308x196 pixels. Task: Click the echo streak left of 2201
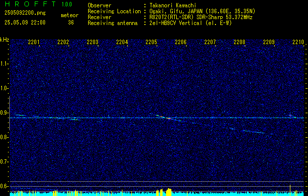click(x=20, y=115)
